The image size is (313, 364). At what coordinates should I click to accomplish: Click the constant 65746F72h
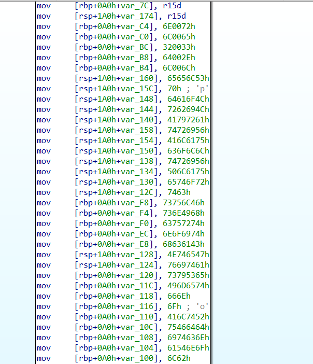tap(188, 182)
